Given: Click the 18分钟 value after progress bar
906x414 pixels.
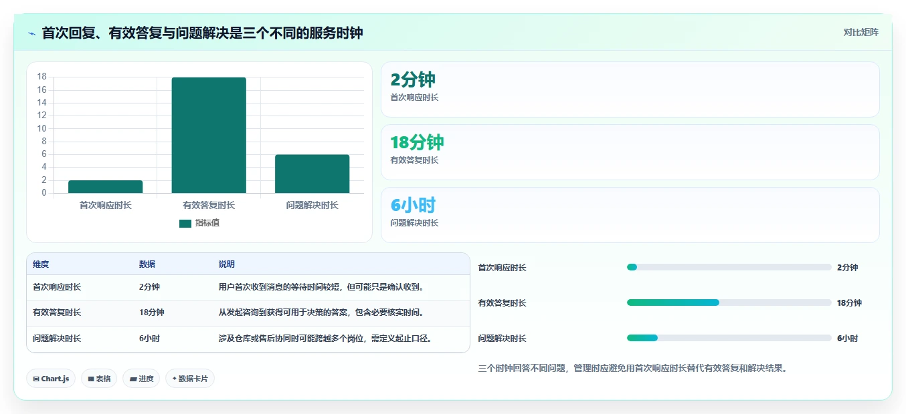Looking at the screenshot, I should pyautogui.click(x=849, y=303).
